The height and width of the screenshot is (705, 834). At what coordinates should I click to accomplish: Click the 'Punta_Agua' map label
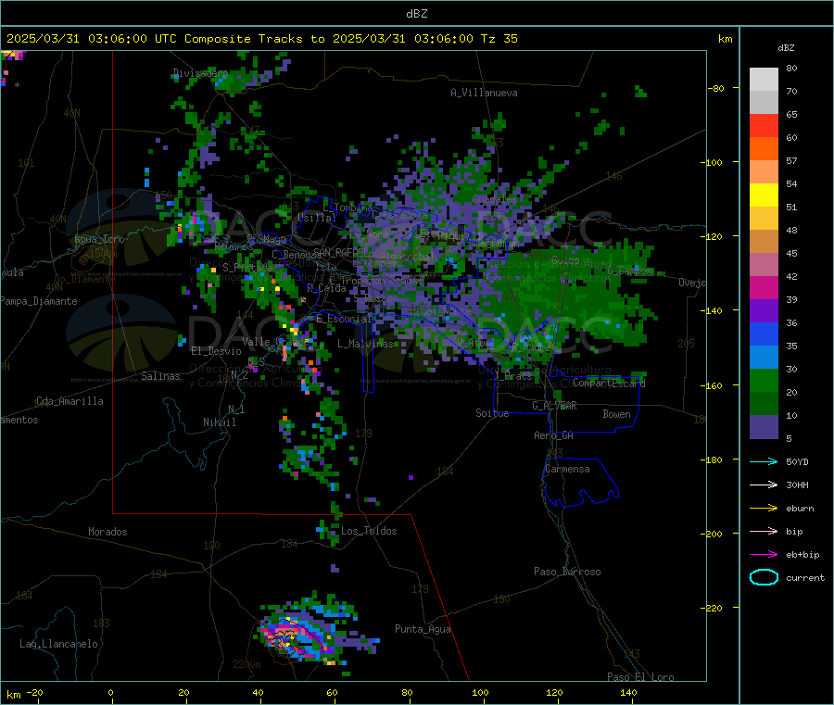pyautogui.click(x=423, y=629)
